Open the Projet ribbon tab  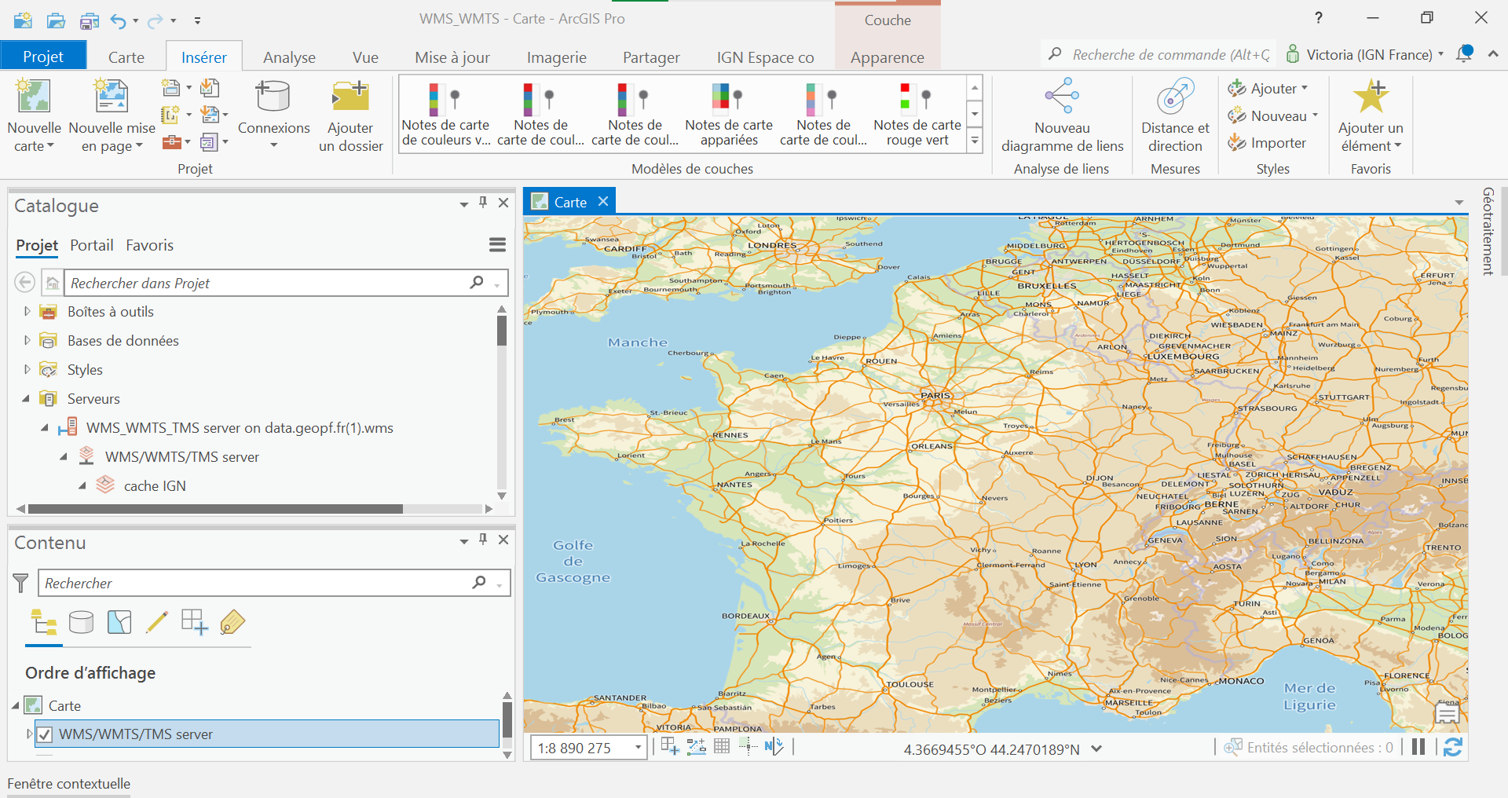pyautogui.click(x=43, y=57)
